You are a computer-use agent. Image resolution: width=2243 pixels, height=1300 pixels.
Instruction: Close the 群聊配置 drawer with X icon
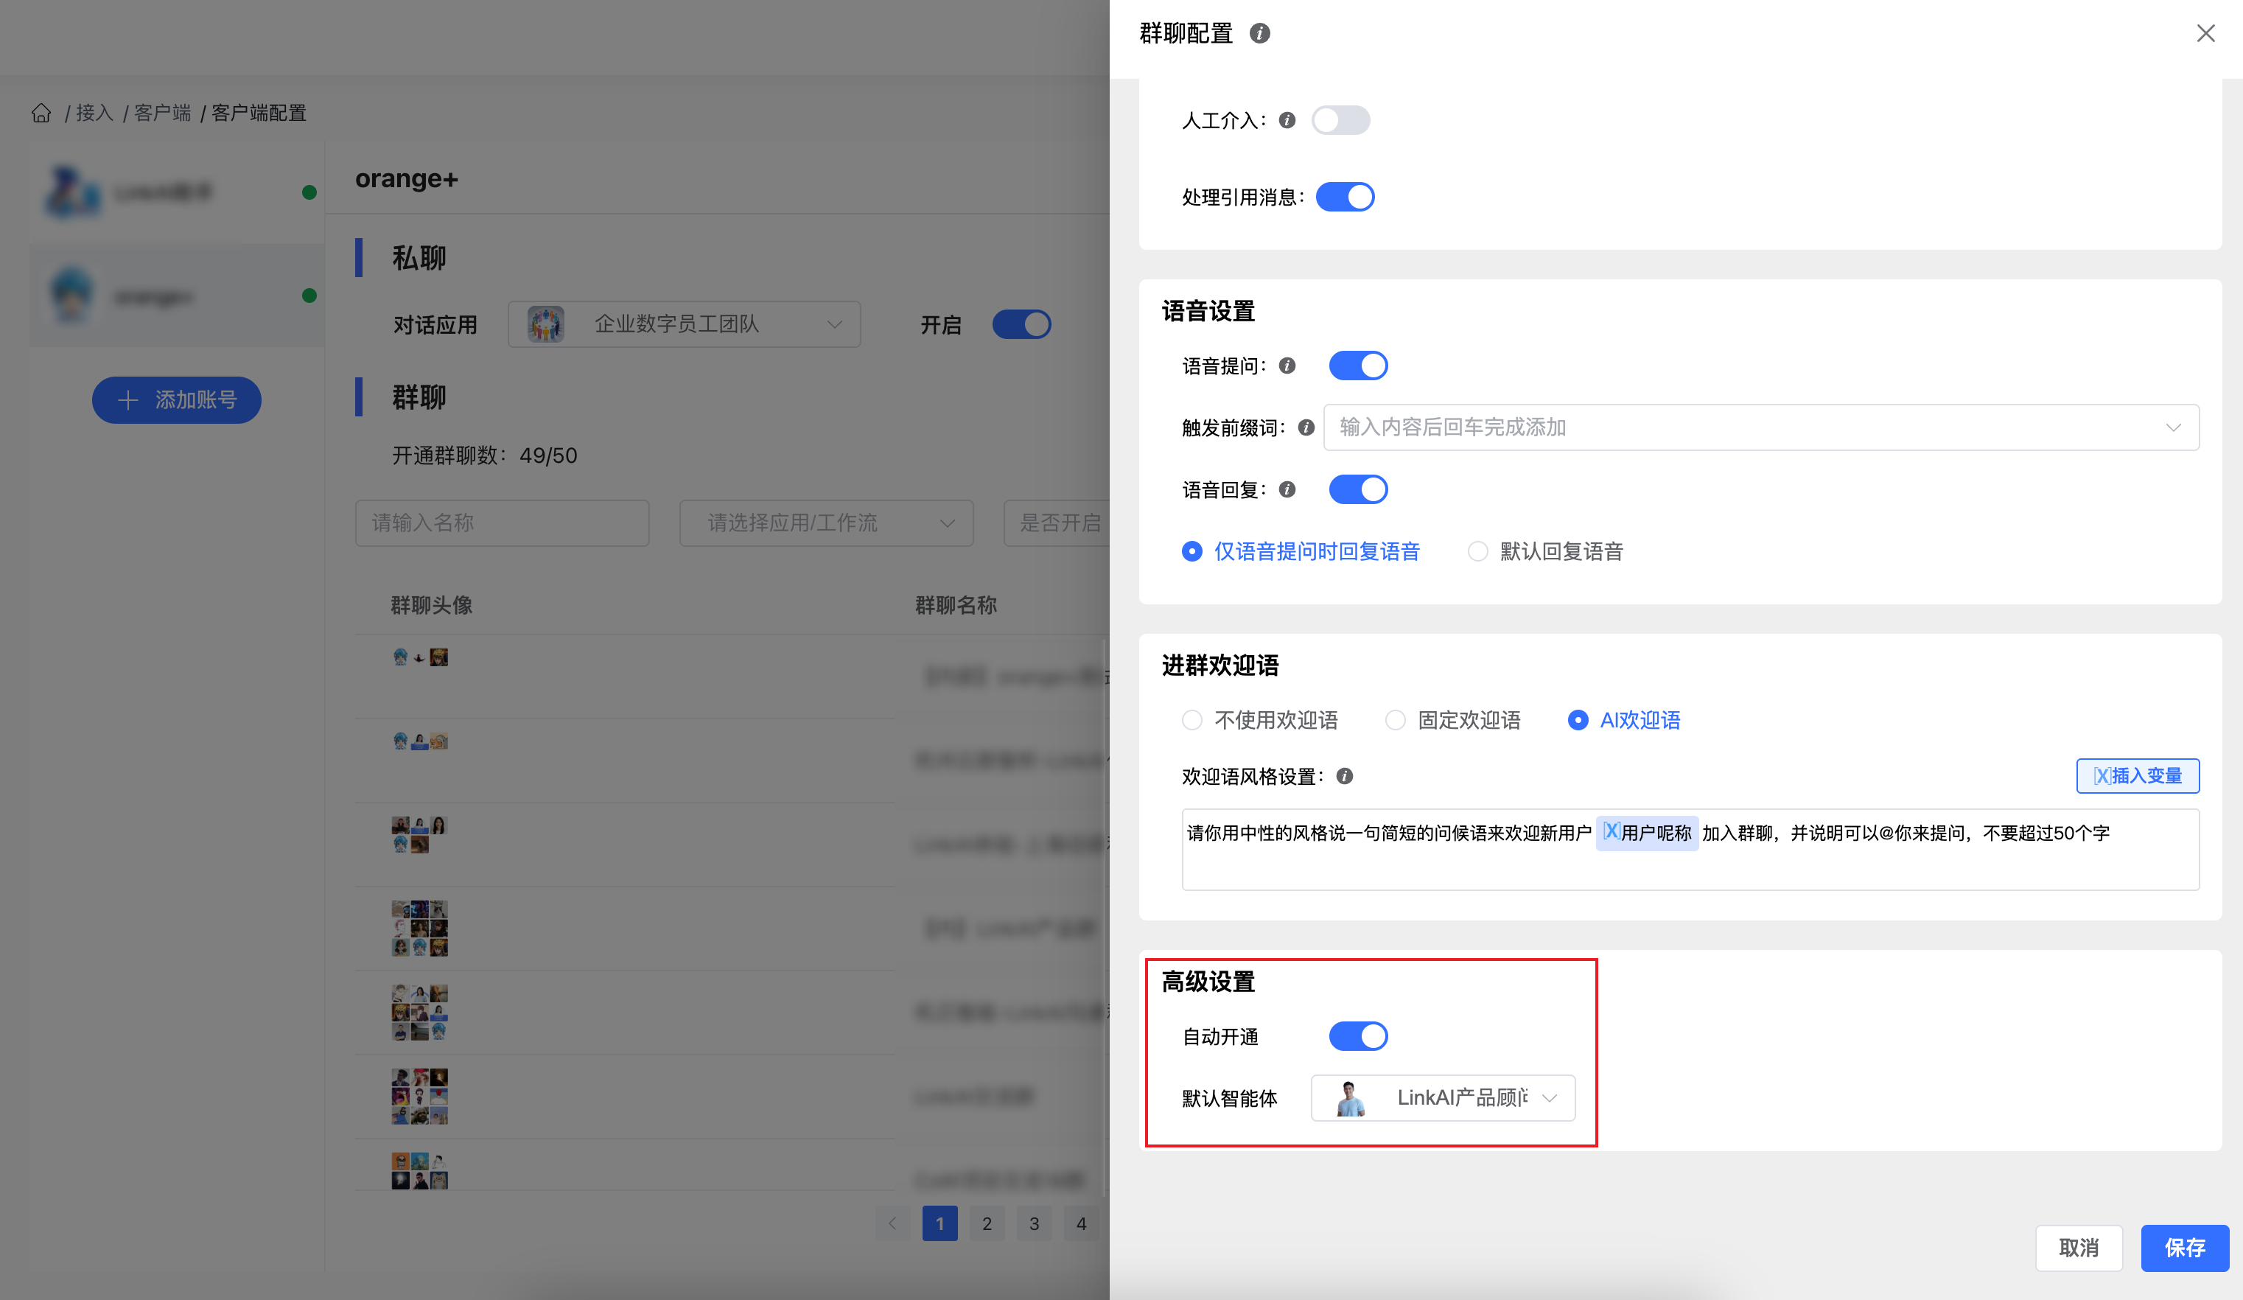pos(2205,34)
